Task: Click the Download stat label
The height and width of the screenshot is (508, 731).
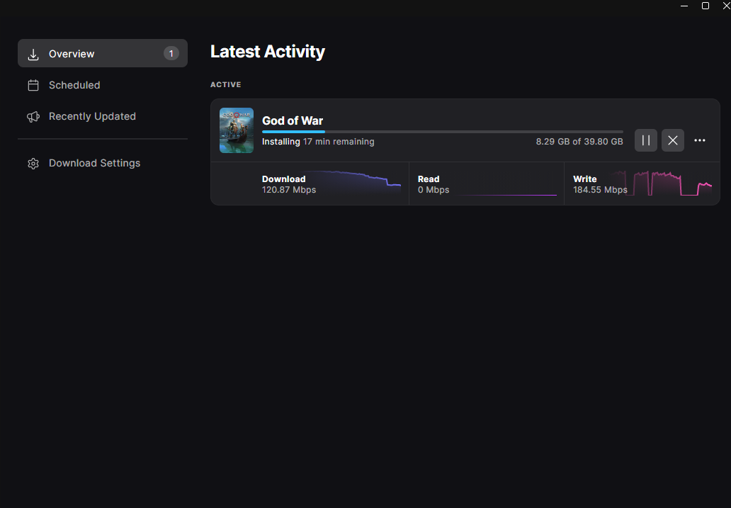Action: 283,179
